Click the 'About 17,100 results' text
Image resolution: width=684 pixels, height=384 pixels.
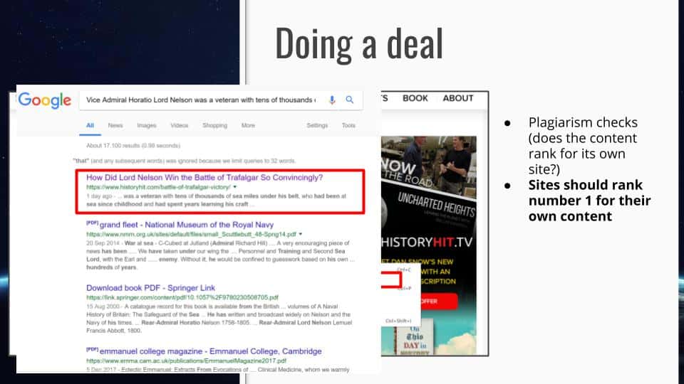pyautogui.click(x=133, y=145)
